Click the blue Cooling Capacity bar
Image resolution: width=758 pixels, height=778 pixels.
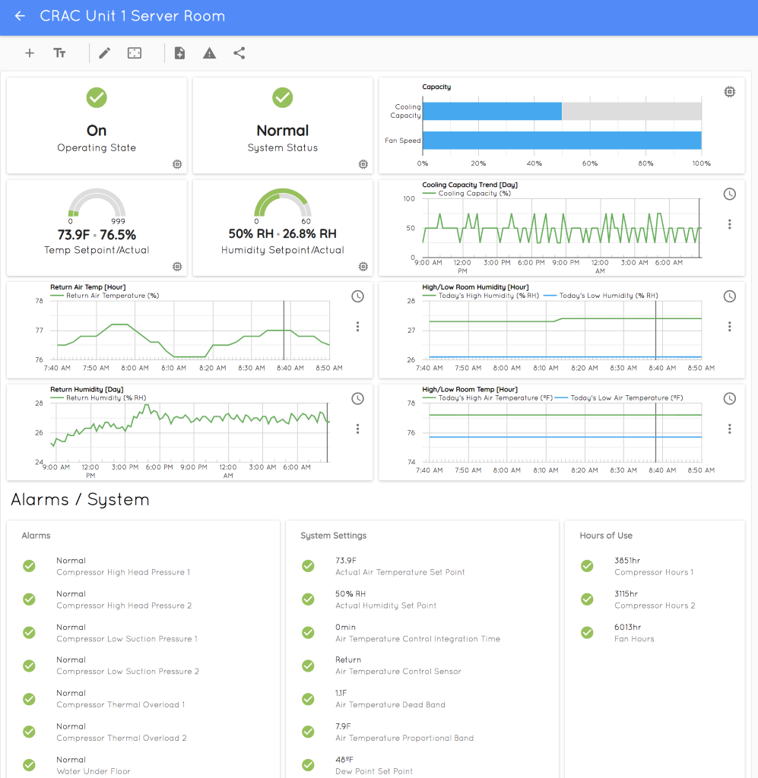coord(492,112)
